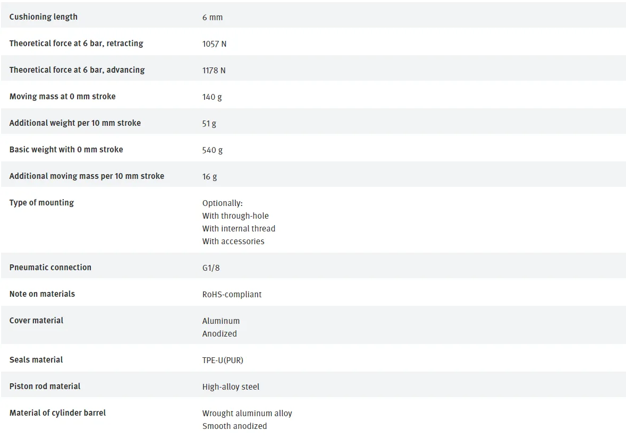
Task: Select the 6 mm cushioning value
Action: [213, 18]
